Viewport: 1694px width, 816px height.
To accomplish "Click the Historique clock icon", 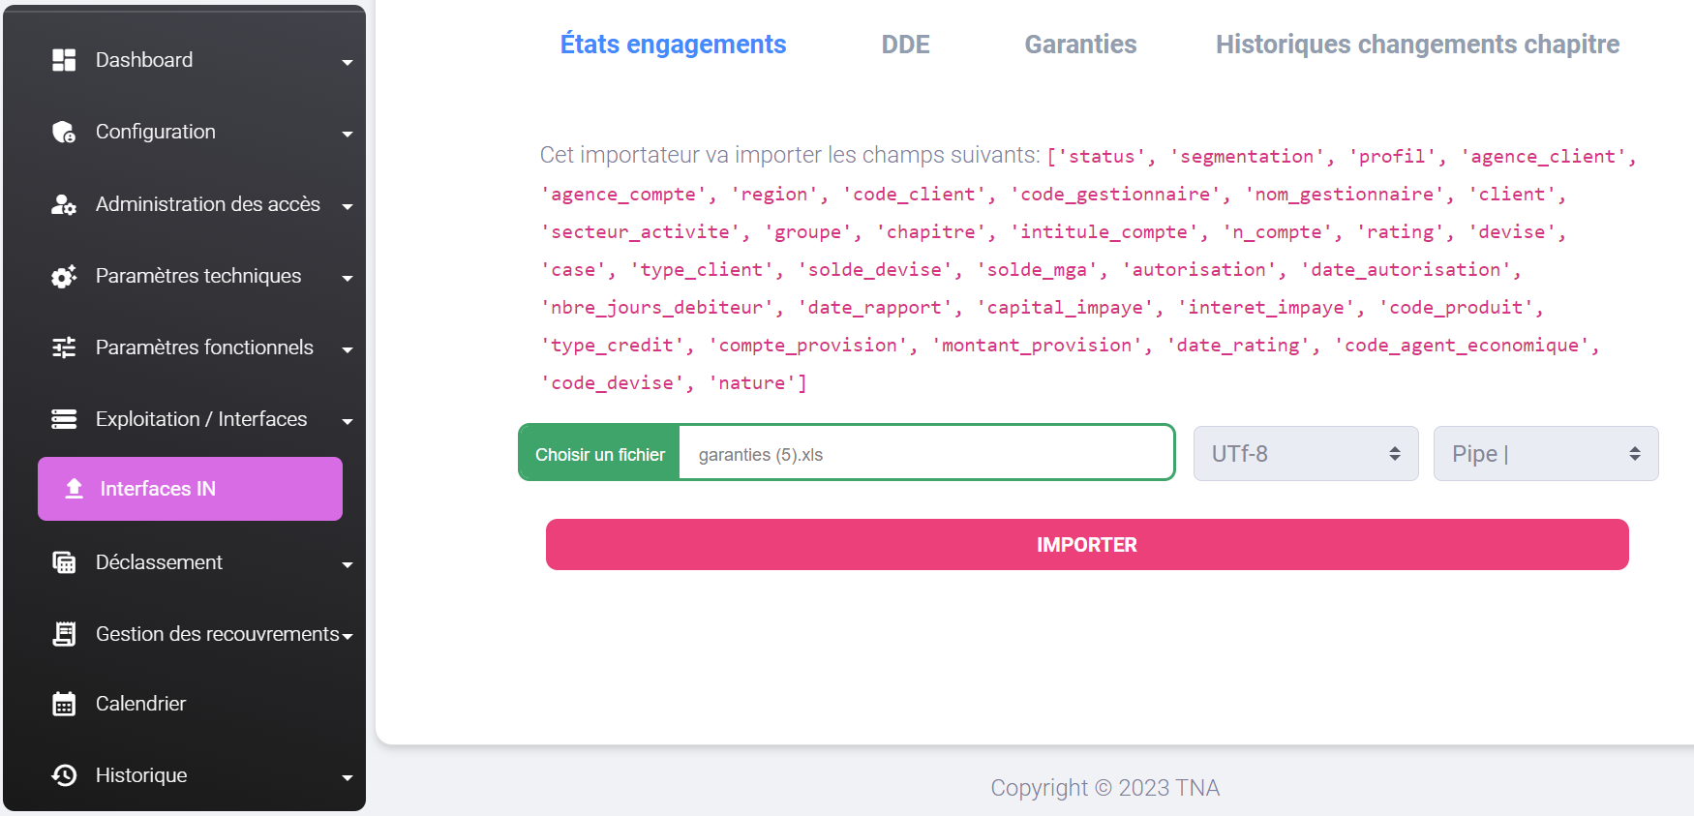I will tap(64, 775).
